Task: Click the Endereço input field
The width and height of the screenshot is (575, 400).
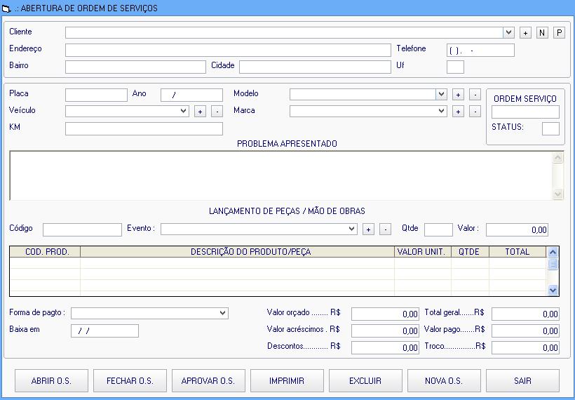Action: point(228,51)
